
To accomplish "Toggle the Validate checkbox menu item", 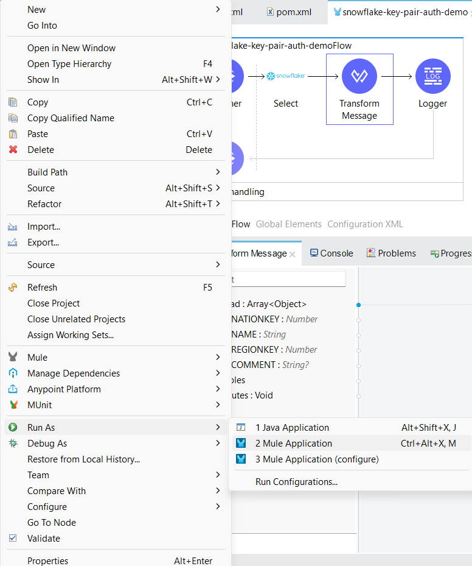I will coord(43,539).
